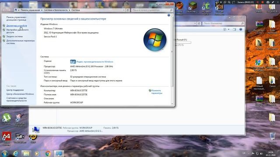Viewport: 280px width, 157px height.
Task: Refresh the System control panel page
Action: tap(128, 10)
